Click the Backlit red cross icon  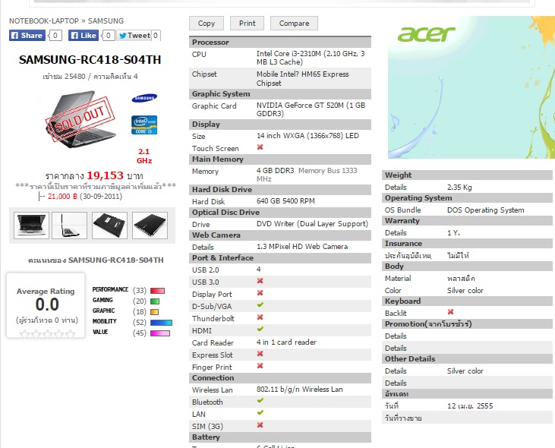pyautogui.click(x=450, y=312)
